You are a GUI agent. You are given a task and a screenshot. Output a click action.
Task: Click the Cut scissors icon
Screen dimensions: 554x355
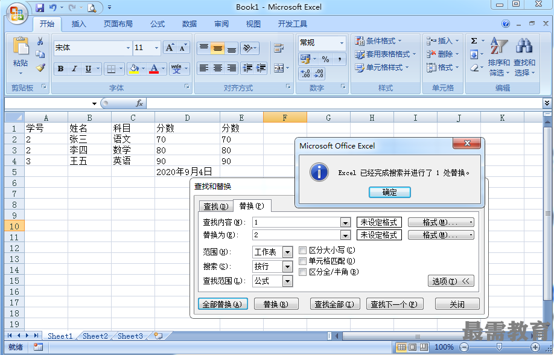pyautogui.click(x=40, y=42)
